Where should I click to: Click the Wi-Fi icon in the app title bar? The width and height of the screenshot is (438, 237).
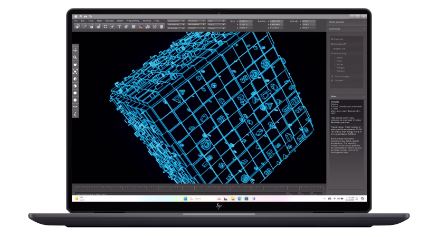(80, 16)
